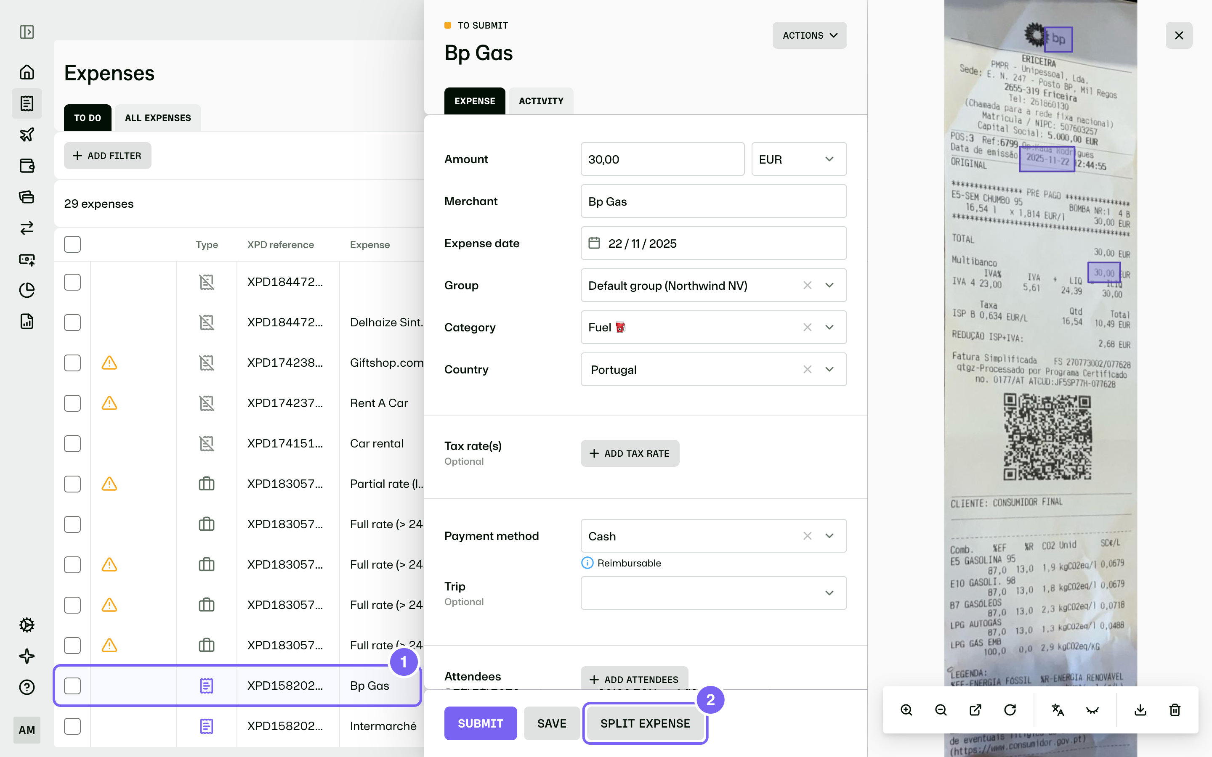Check the Giftshop.com row checkbox

click(x=72, y=363)
